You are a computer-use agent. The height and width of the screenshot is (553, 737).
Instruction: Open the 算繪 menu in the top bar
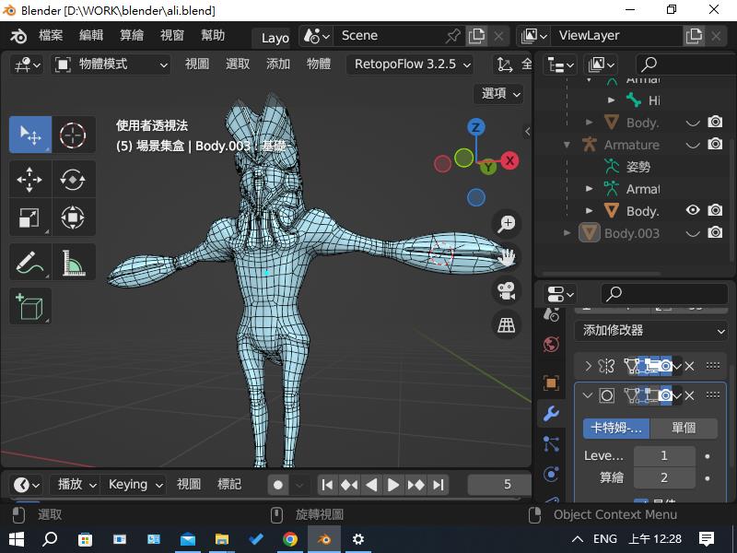pyautogui.click(x=132, y=35)
